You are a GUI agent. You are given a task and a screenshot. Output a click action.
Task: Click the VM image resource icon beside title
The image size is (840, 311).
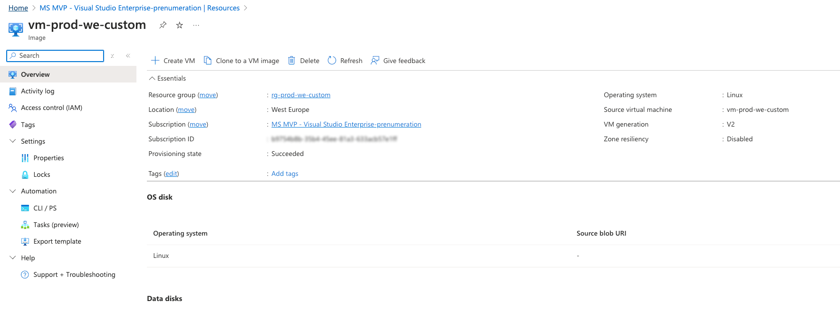click(x=16, y=29)
